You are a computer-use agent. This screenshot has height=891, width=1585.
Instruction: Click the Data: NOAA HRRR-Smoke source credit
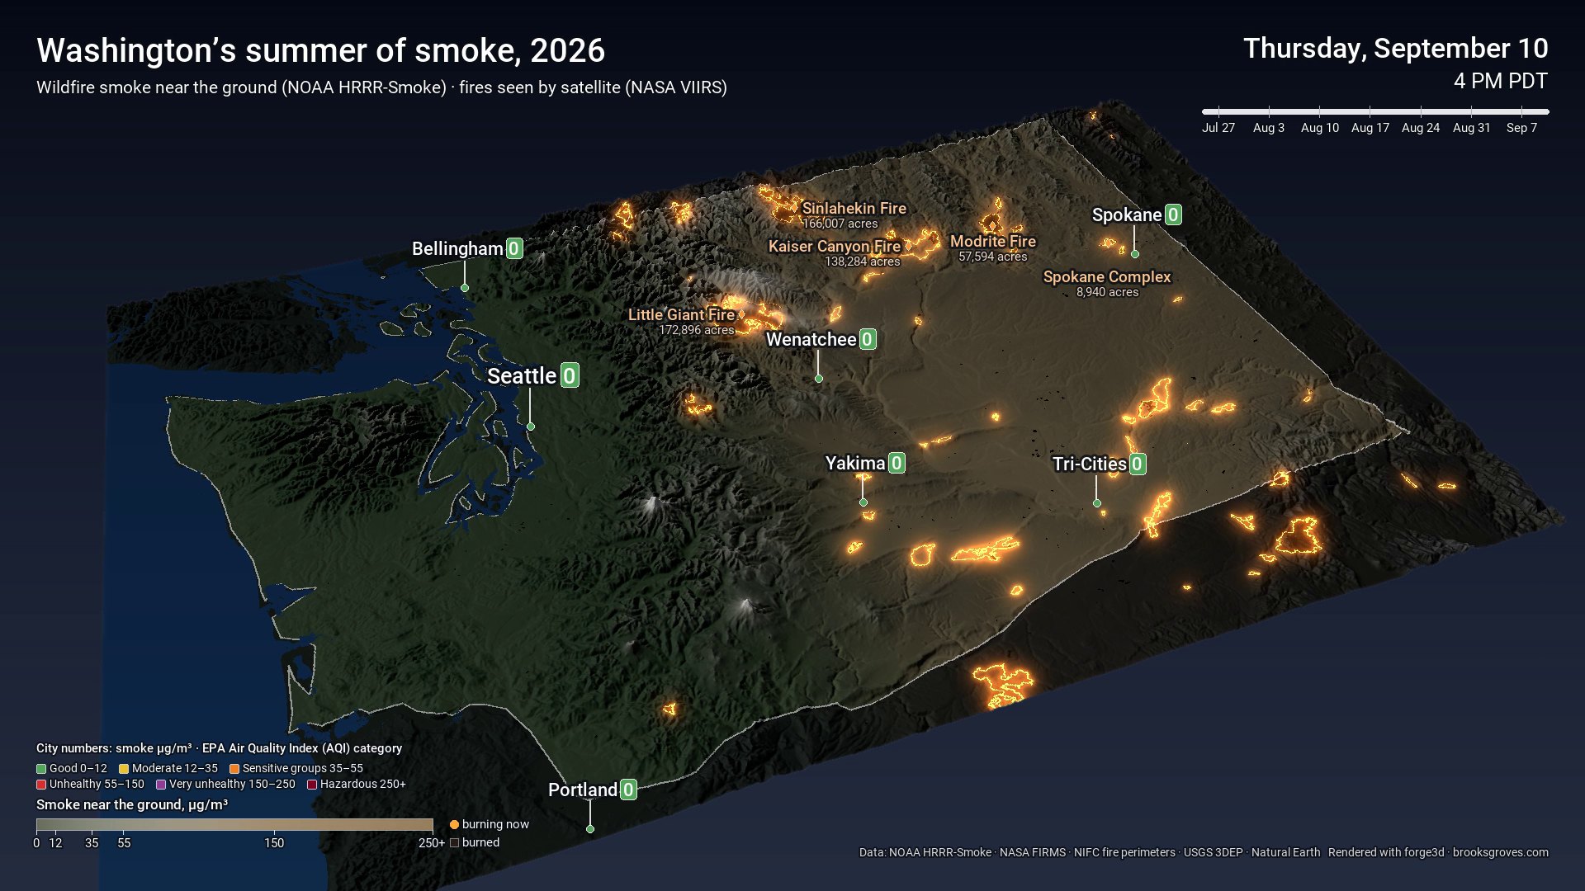pyautogui.click(x=925, y=853)
